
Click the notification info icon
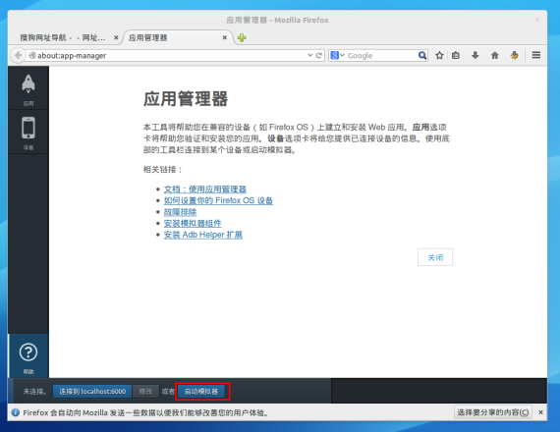(x=16, y=412)
